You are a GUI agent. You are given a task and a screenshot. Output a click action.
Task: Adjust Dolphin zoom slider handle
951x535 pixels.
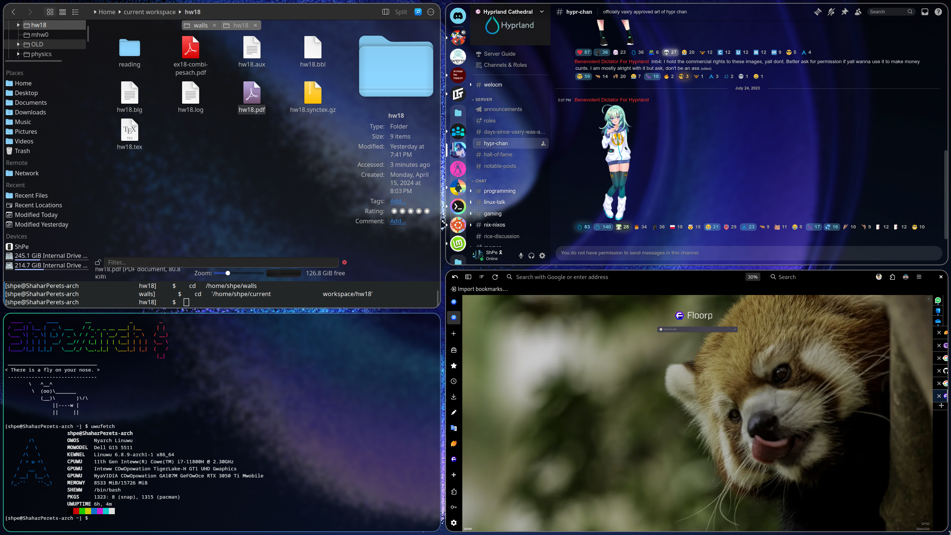tap(227, 273)
